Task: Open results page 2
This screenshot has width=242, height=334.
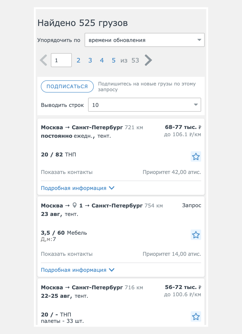Action: [78, 60]
